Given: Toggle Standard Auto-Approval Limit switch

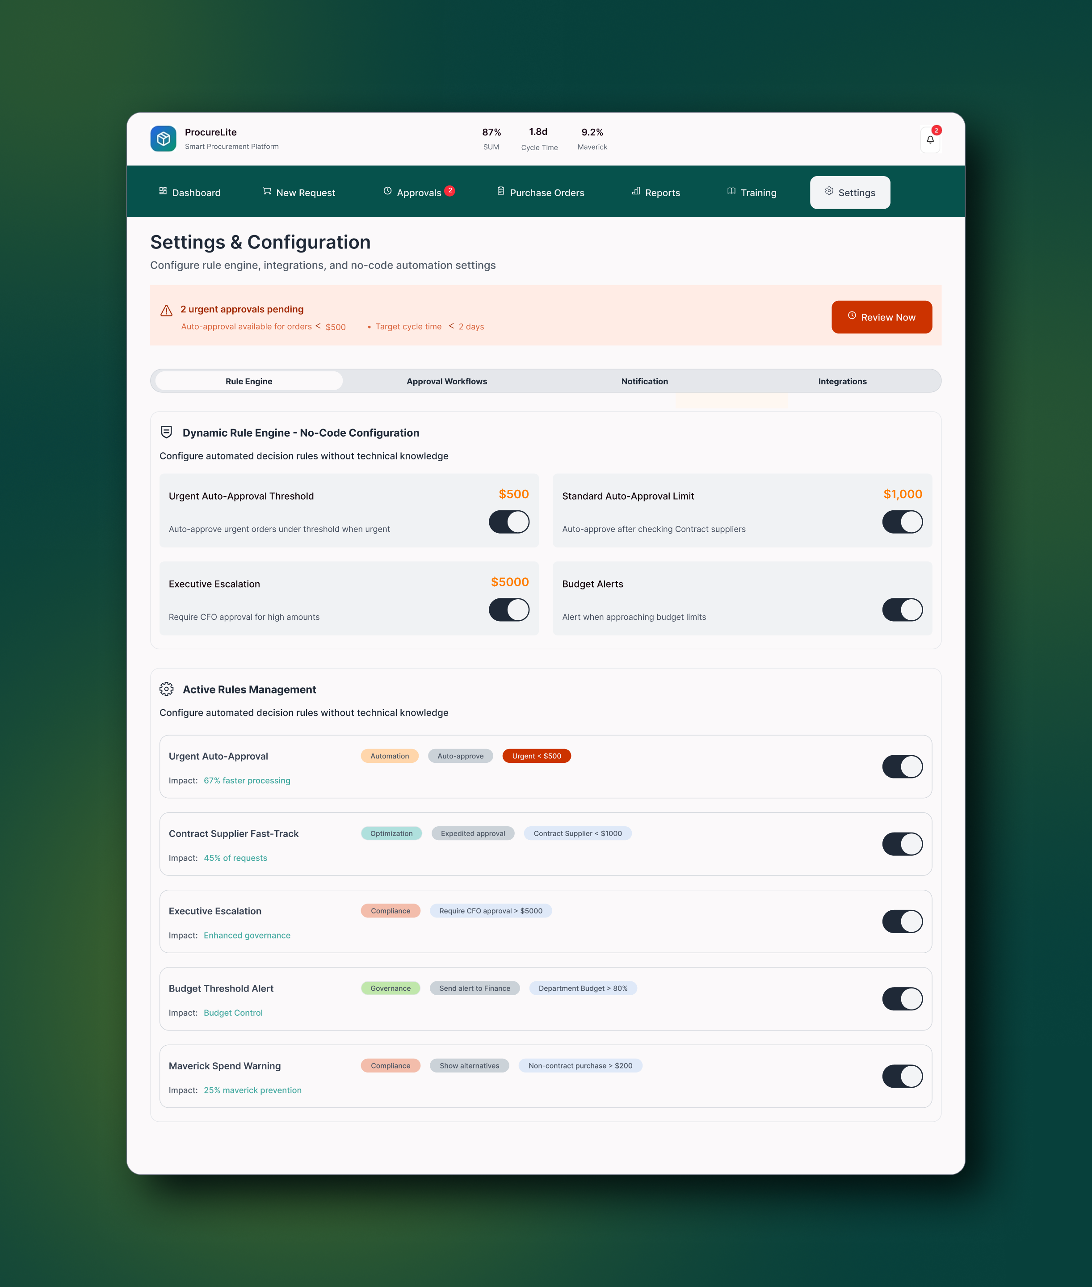Looking at the screenshot, I should (x=902, y=522).
